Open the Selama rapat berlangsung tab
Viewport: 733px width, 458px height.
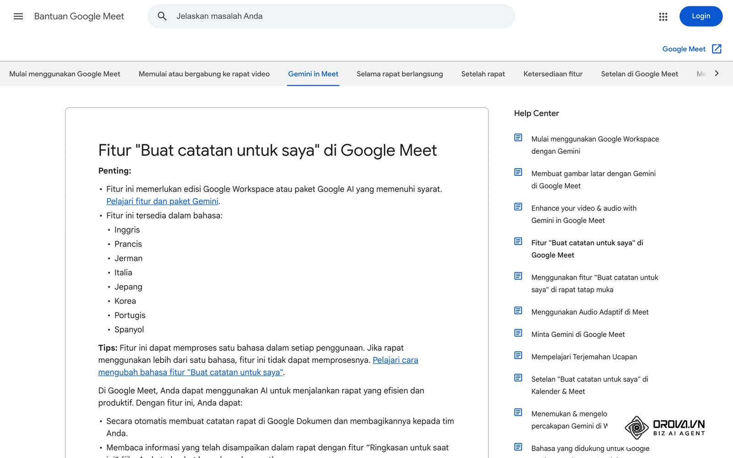[x=400, y=74]
